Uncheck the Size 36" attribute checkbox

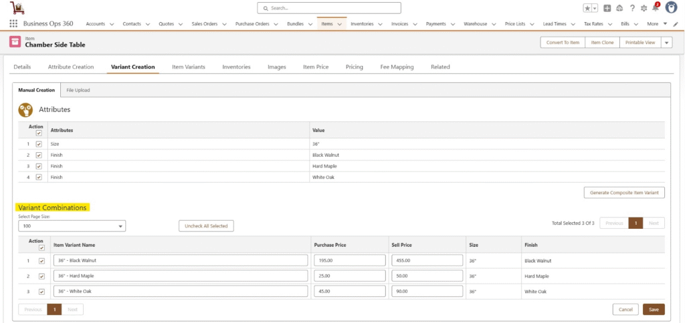[x=39, y=143]
